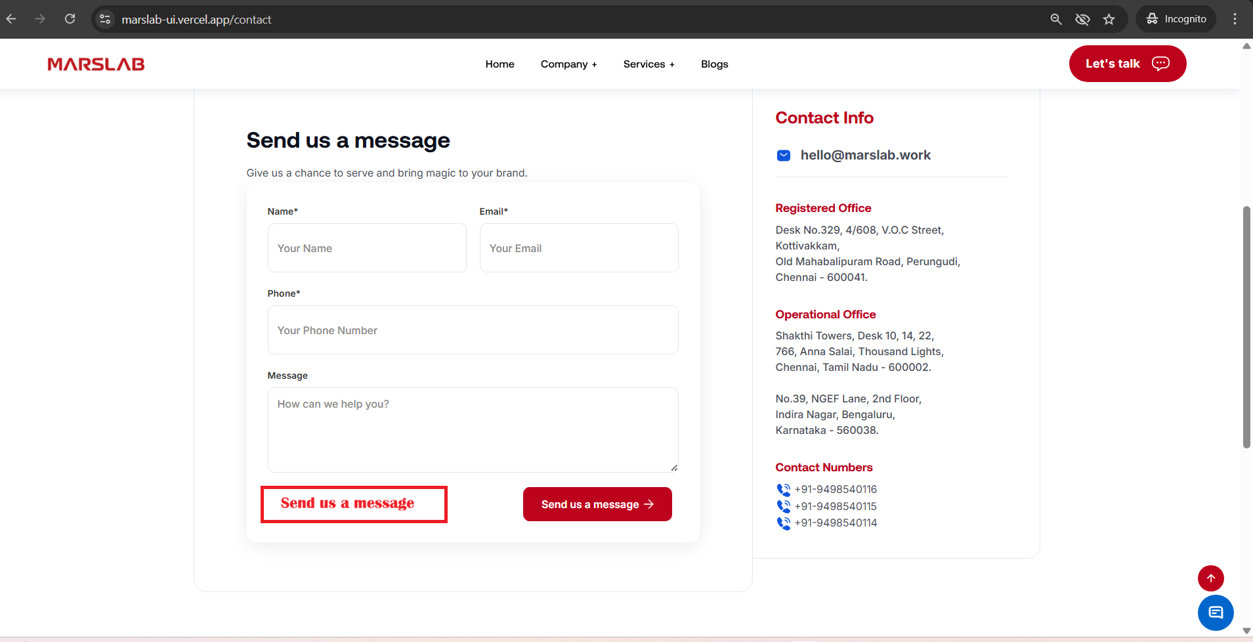Open the Blogs menu item

[714, 64]
